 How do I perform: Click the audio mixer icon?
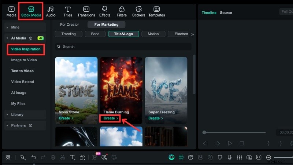(240, 157)
